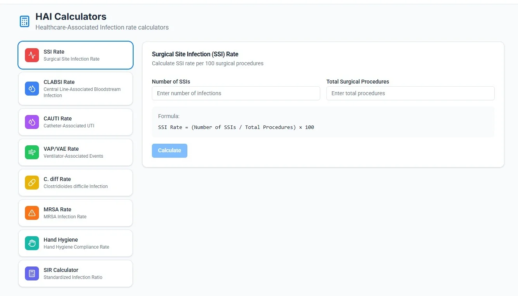Click the blue CLABSI Rate droplet icon
The height and width of the screenshot is (296, 518).
[32, 89]
